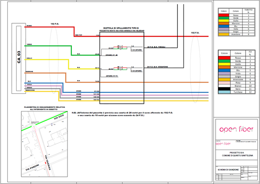This screenshot has height=184, width=260.
Task: Pick the yellow swatch in the TUBETTO legend
Action: click(x=223, y=20)
